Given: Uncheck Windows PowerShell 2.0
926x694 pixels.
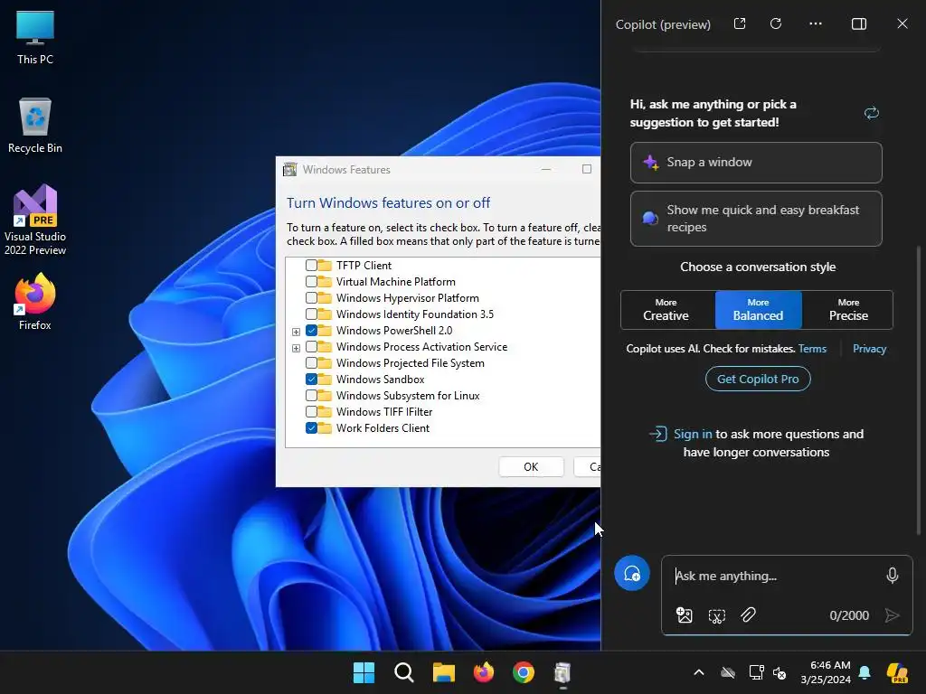Looking at the screenshot, I should coord(311,331).
